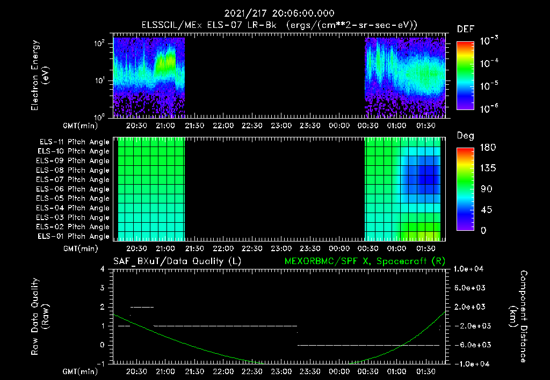Image resolution: width=550 pixels, height=380 pixels.
Task: Click the Deg pitch angle color bar
Action: point(465,189)
